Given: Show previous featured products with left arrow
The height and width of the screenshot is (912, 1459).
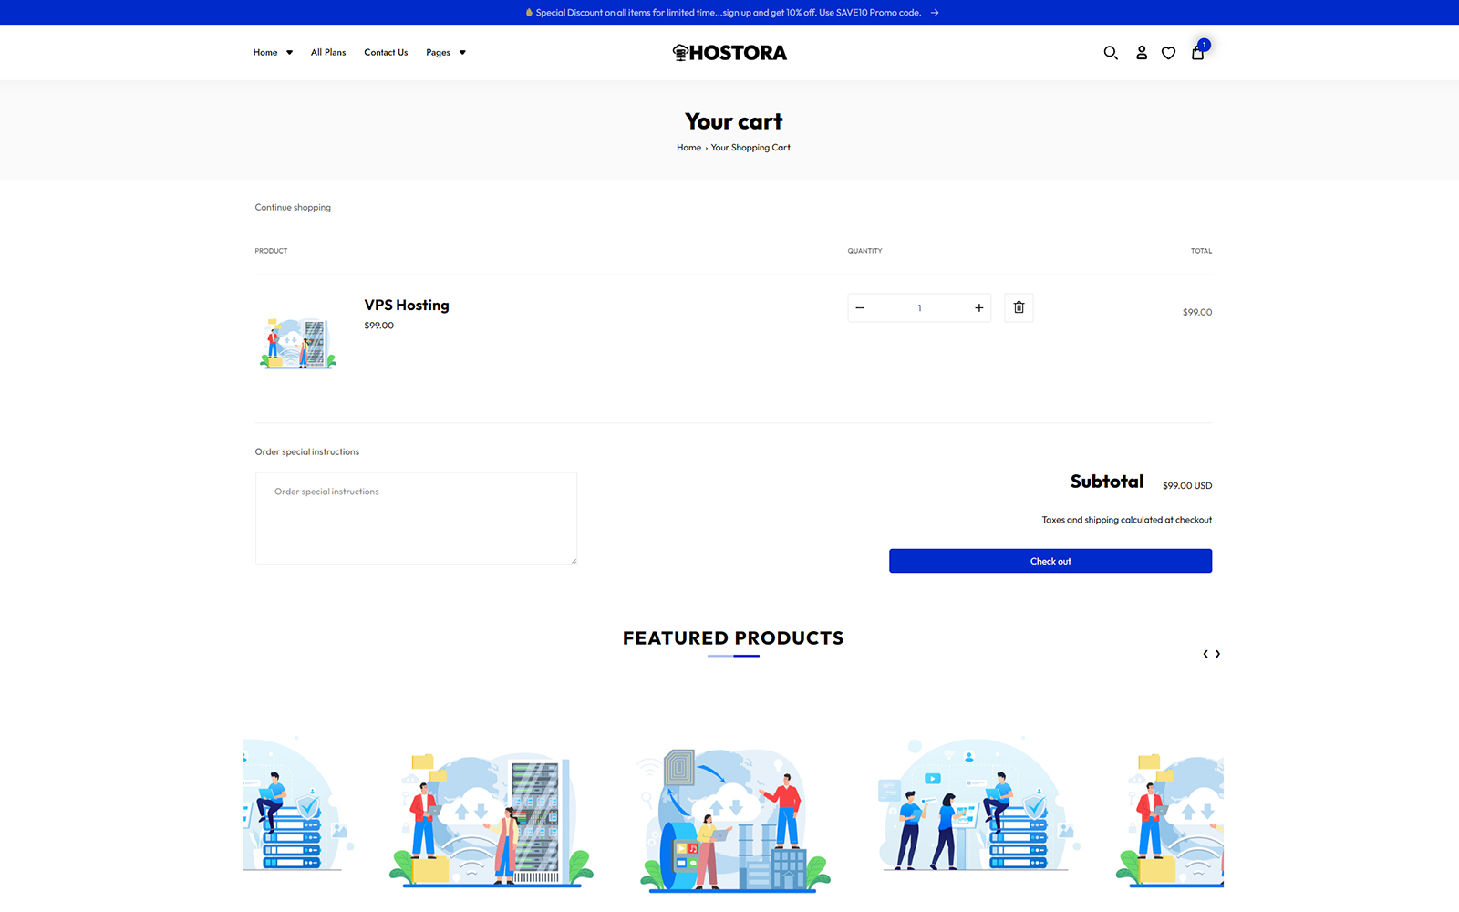Looking at the screenshot, I should coord(1205,654).
